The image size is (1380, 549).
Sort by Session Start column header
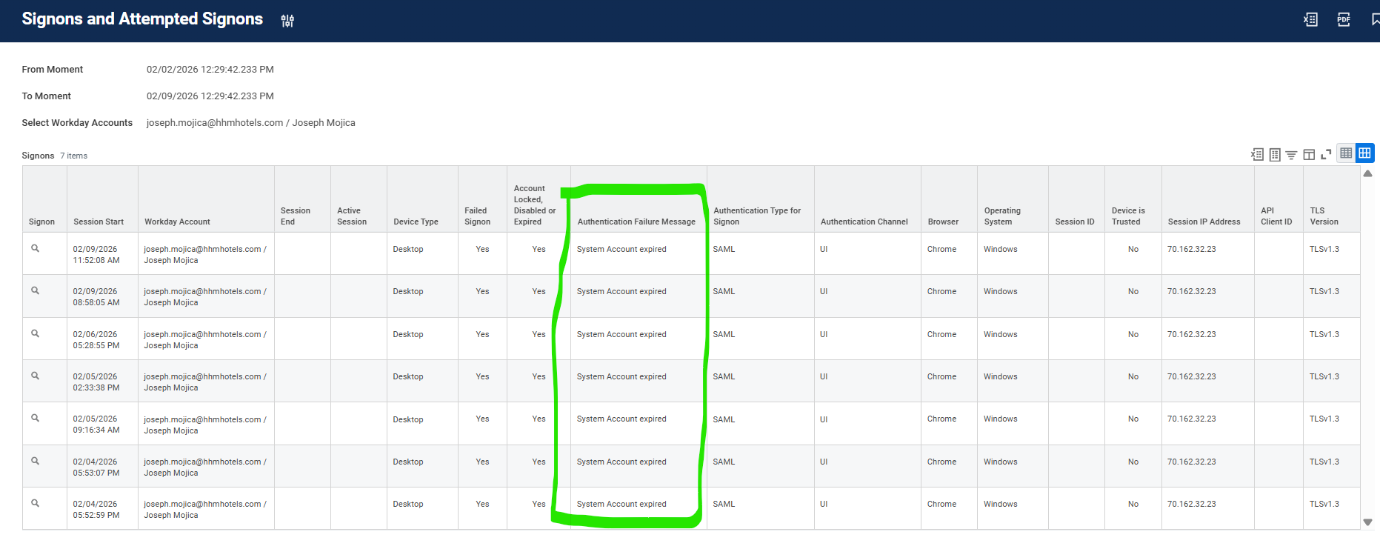[x=99, y=222]
